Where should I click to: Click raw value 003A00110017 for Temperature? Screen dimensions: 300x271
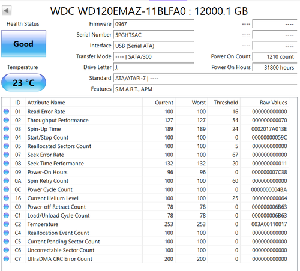[269, 224]
